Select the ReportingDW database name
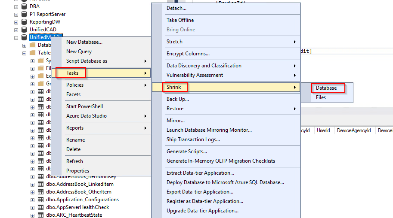 tap(45, 22)
